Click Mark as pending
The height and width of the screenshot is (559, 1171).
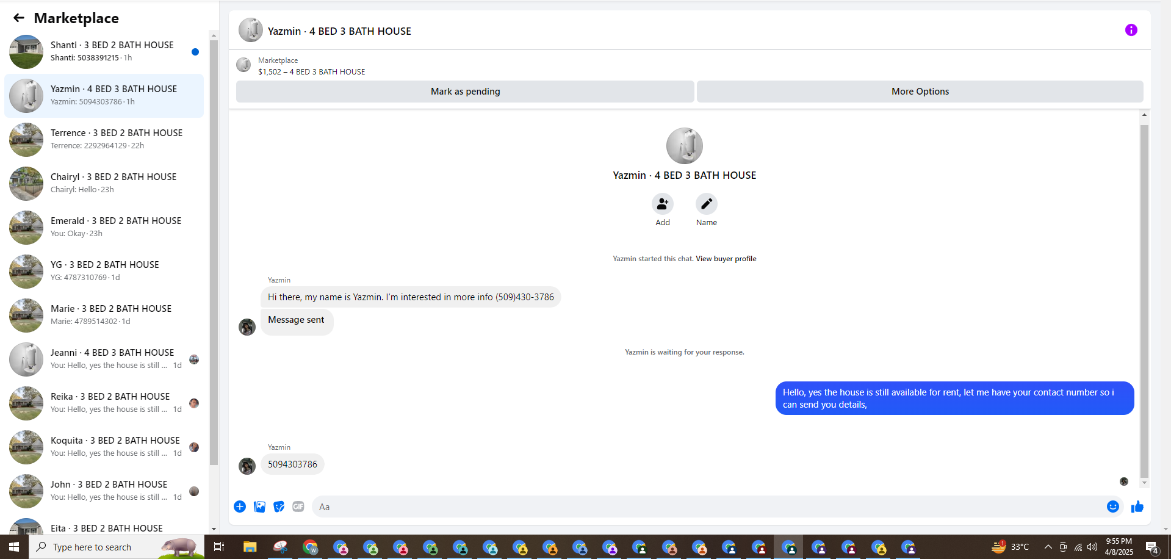point(465,92)
